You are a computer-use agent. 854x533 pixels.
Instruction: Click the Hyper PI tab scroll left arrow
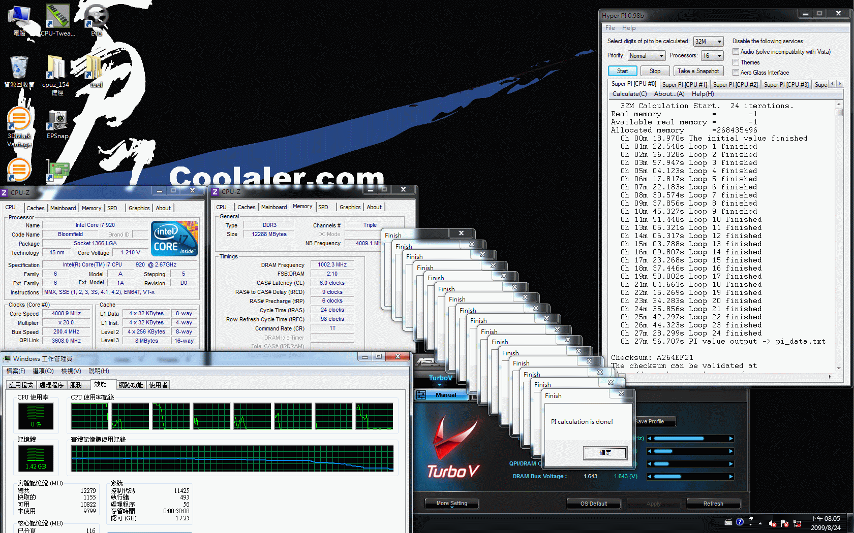tap(832, 84)
